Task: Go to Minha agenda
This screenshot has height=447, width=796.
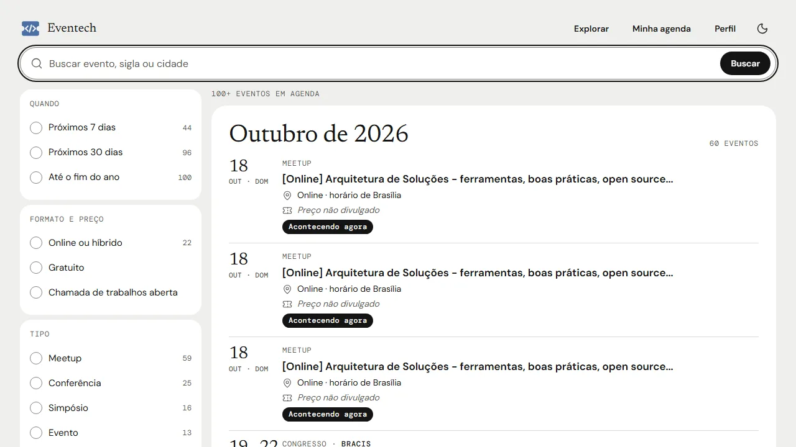Action: tap(662, 29)
